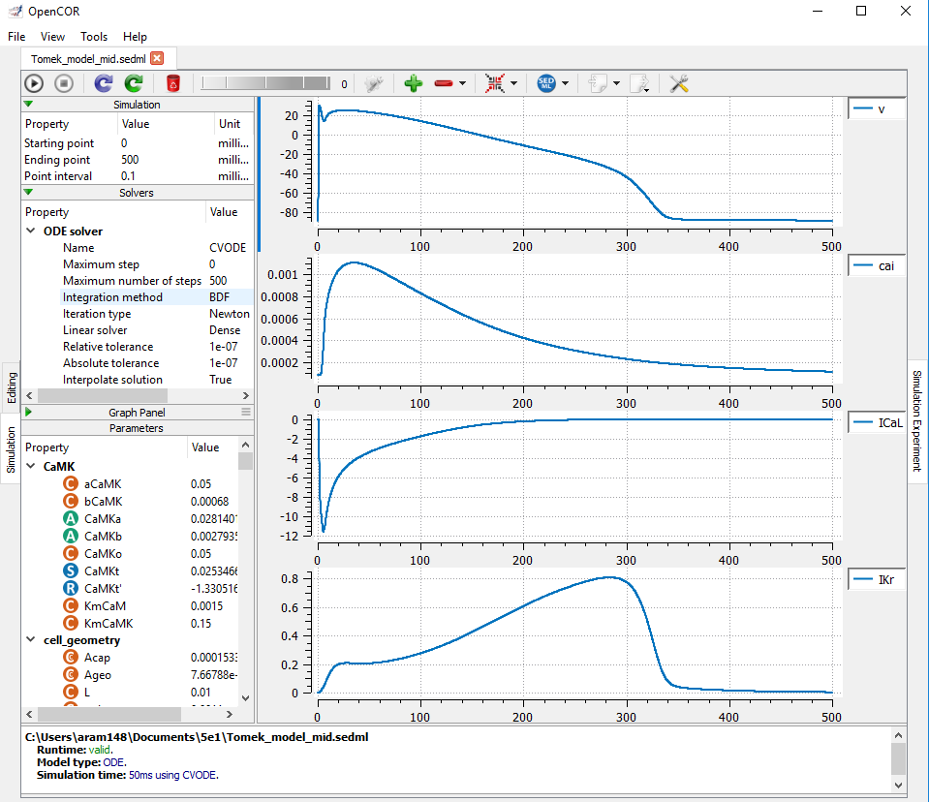Viewport: 929px width, 802px height.
Task: Open the Tools menu
Action: coord(94,37)
